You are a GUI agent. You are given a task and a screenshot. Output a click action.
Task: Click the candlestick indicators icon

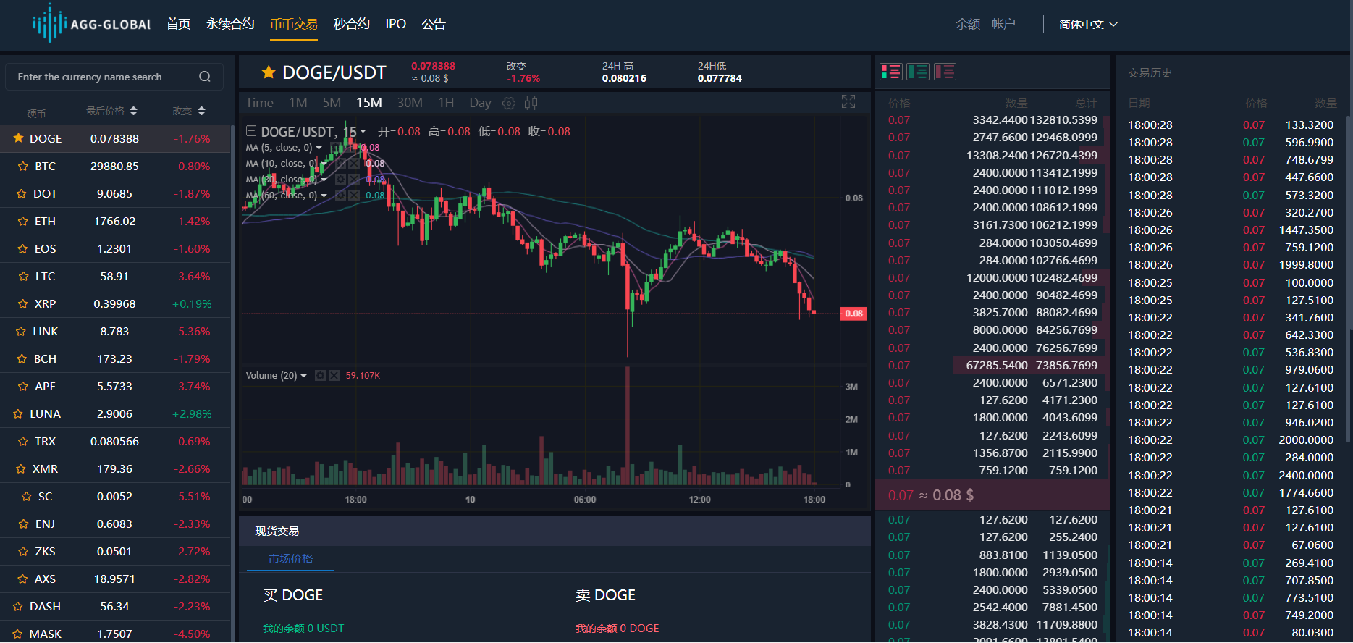click(x=531, y=103)
